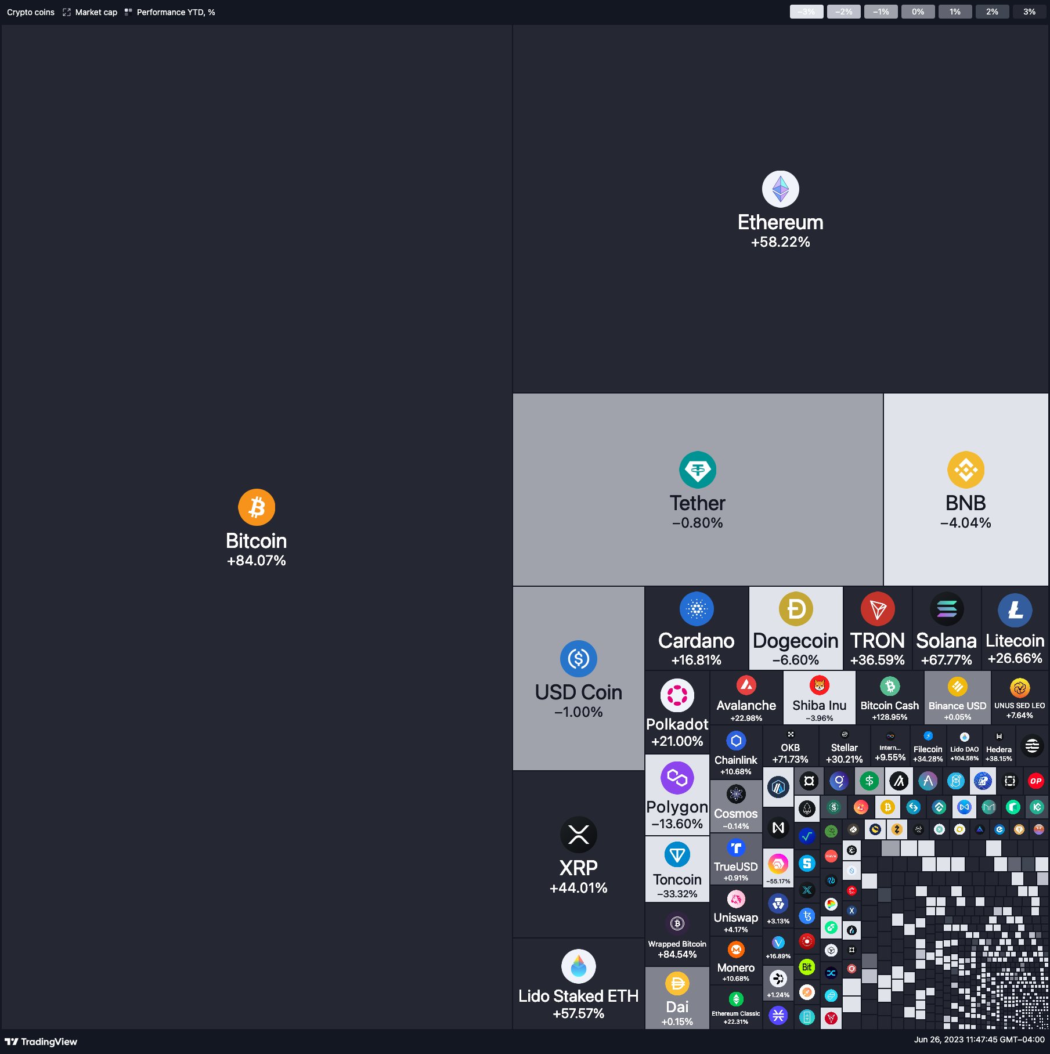Click the Bitcoin Cash +128.95% value
Screen dimensions: 1050x1054
tap(890, 717)
